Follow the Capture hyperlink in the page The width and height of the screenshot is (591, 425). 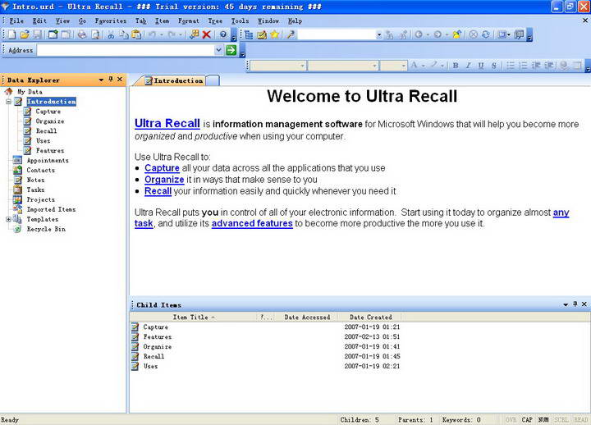pos(162,168)
